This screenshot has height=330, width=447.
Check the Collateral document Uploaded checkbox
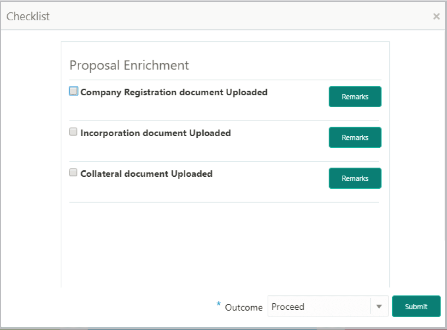point(73,172)
